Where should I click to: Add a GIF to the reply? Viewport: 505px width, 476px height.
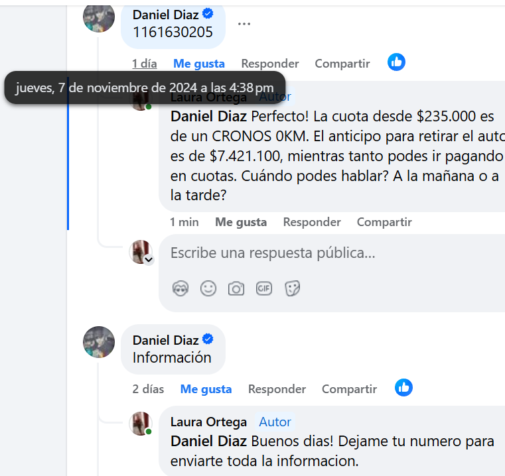click(x=264, y=288)
